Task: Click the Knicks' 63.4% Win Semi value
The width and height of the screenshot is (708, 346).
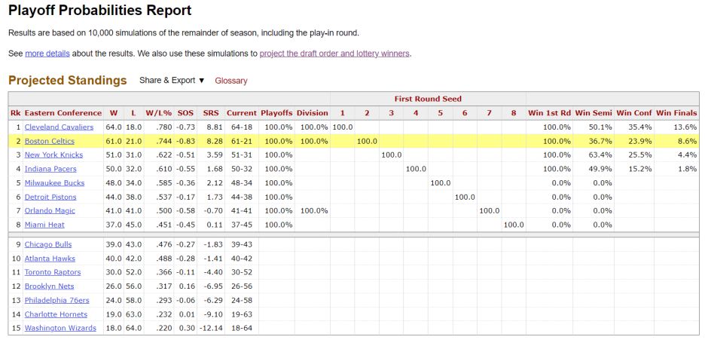Action: (x=600, y=155)
